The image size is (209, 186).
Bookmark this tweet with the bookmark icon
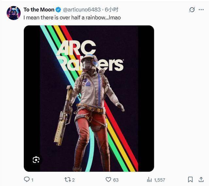click(x=190, y=179)
